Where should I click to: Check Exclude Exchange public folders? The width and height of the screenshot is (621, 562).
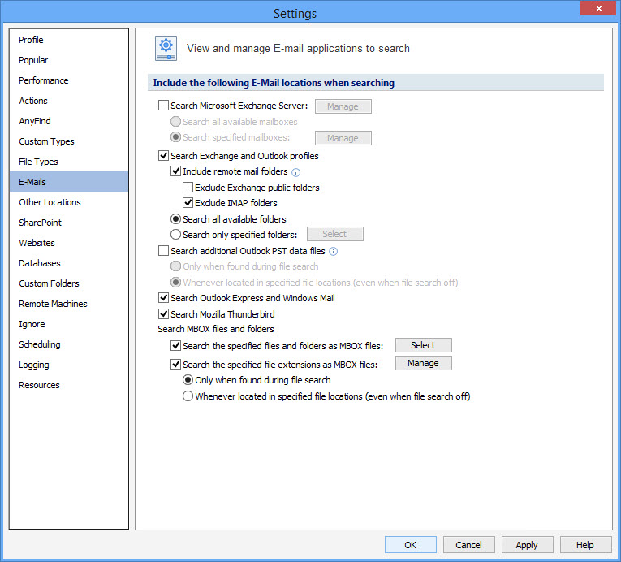pos(188,188)
